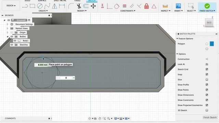Click Look At icon in Sketch Palette
The height and width of the screenshot is (123, 219).
click(207, 64)
